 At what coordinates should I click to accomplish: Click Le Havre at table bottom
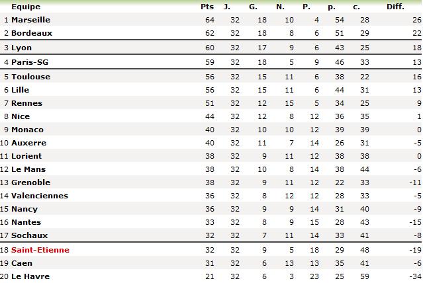(x=30, y=276)
